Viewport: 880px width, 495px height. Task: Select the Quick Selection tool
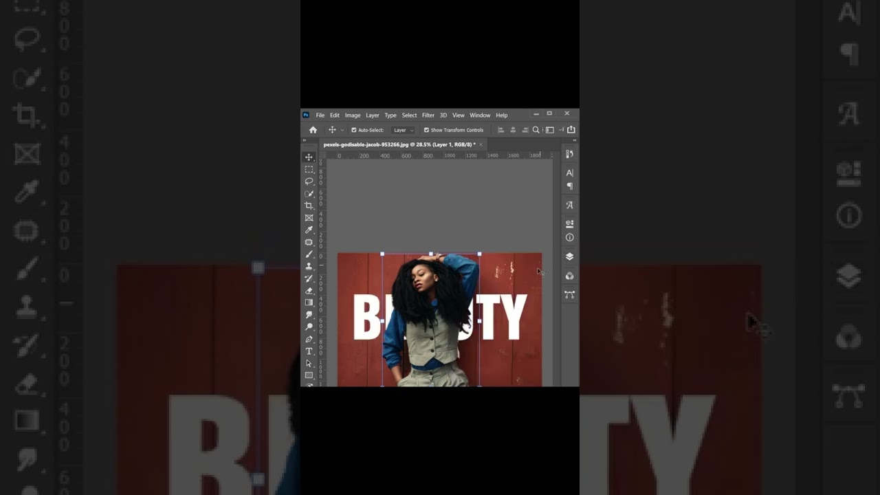pyautogui.click(x=309, y=194)
